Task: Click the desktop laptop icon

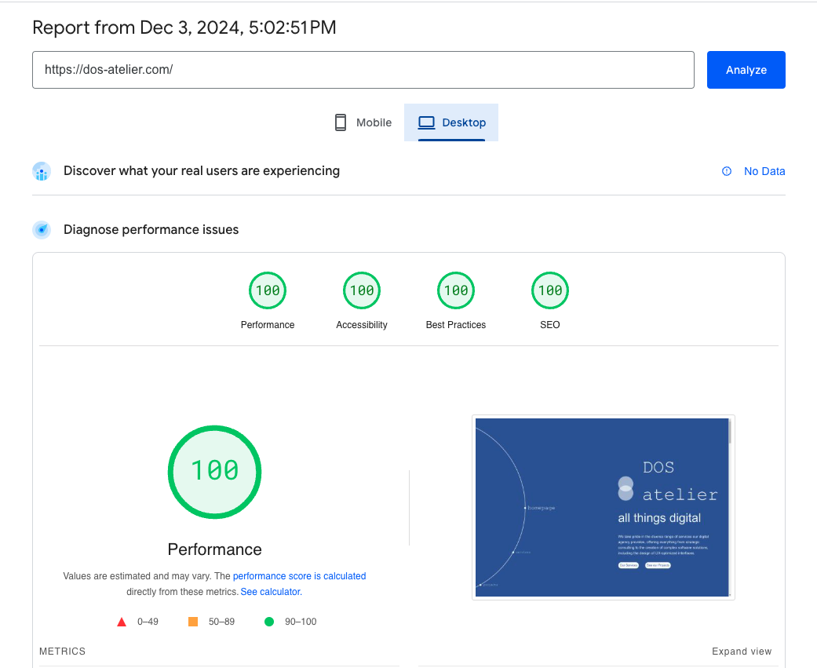Action: (x=426, y=122)
